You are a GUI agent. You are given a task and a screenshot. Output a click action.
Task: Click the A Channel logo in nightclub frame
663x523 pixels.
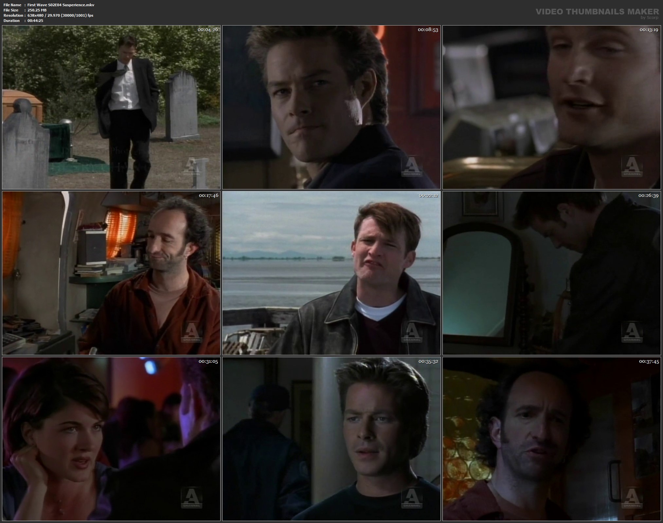click(x=191, y=498)
